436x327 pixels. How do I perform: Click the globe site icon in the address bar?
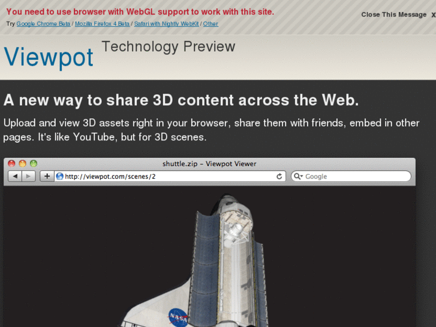[59, 176]
